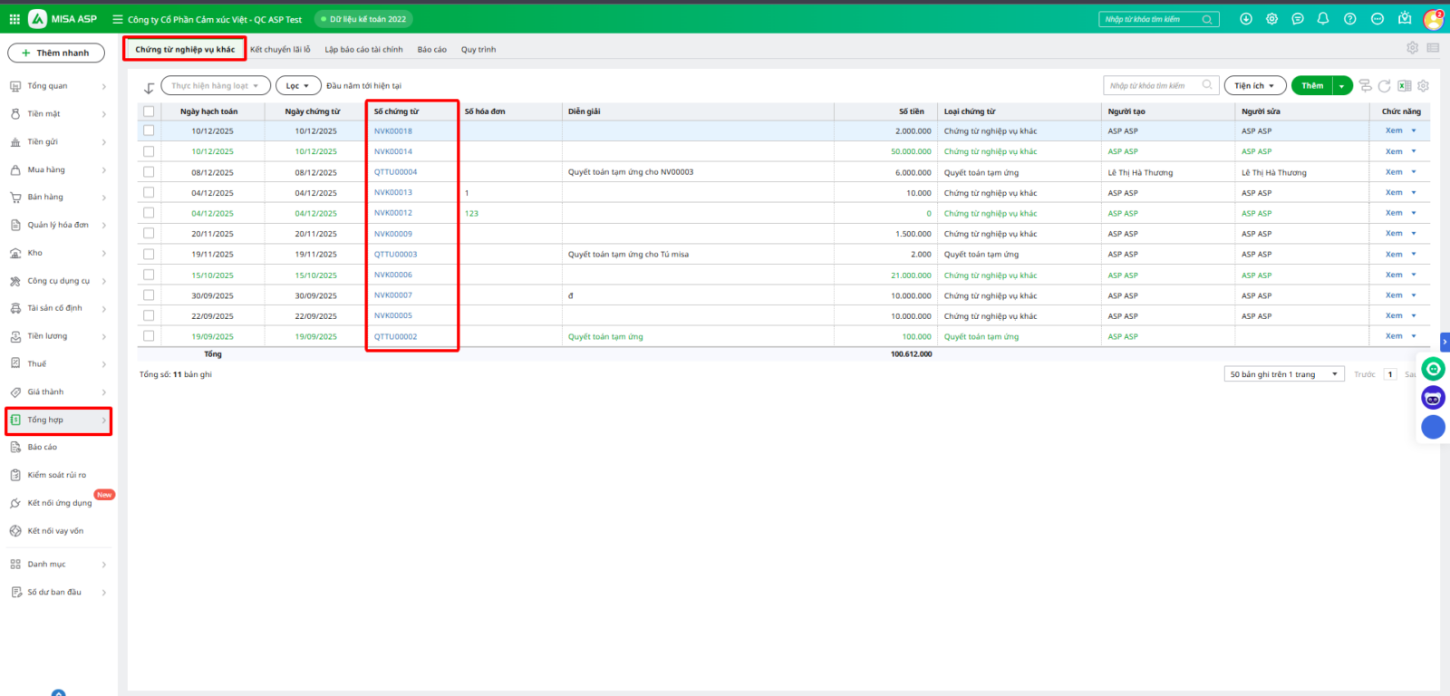1450x696 pixels.
Task: Open the 50 bản ghi page-size dropdown
Action: (1283, 374)
